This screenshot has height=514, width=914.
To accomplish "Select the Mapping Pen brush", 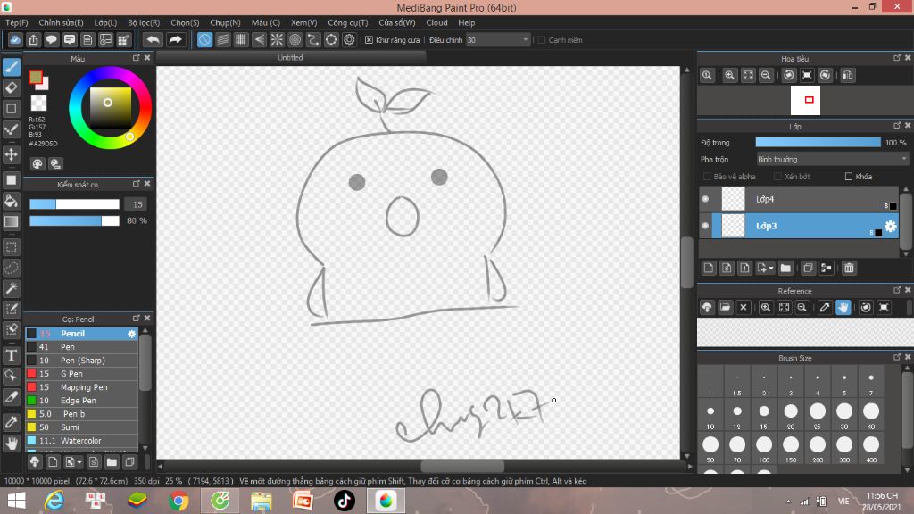I will pyautogui.click(x=81, y=387).
